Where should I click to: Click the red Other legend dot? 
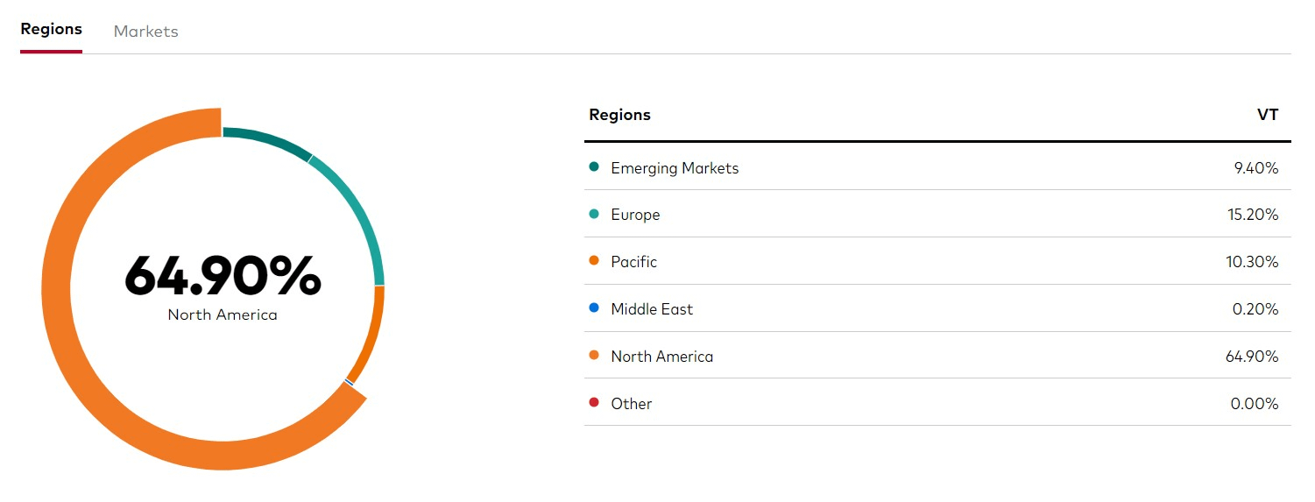(594, 404)
